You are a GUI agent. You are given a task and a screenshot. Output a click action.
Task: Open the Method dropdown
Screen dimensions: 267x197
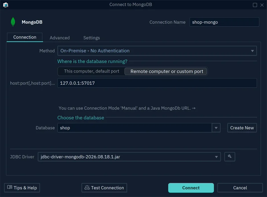(x=157, y=51)
